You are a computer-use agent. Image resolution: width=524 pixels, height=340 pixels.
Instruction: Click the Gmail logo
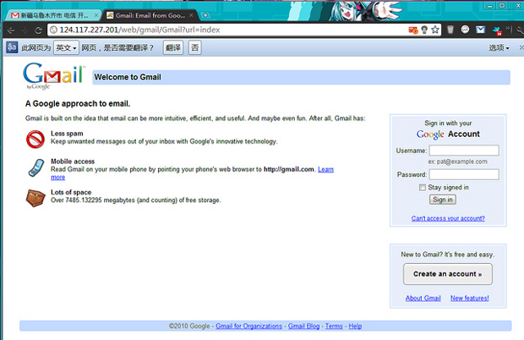(54, 76)
